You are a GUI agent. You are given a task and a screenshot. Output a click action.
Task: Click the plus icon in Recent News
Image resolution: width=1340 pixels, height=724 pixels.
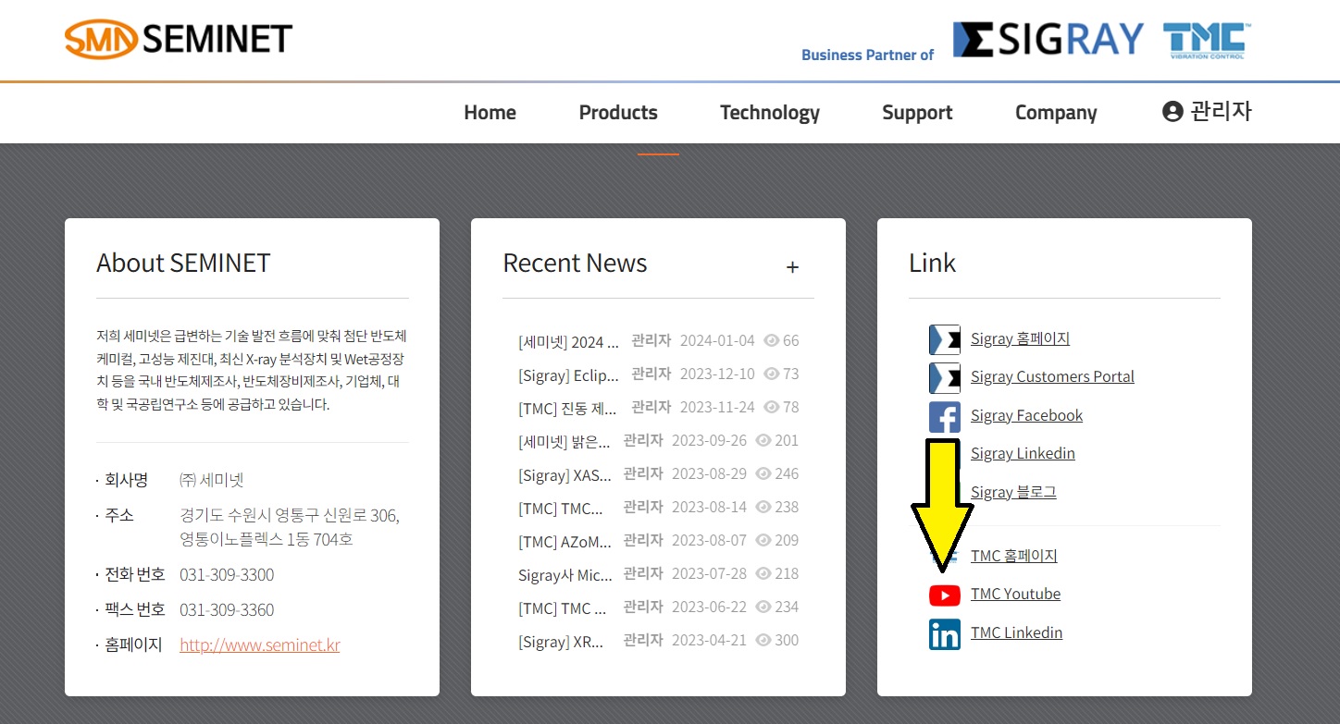tap(792, 267)
